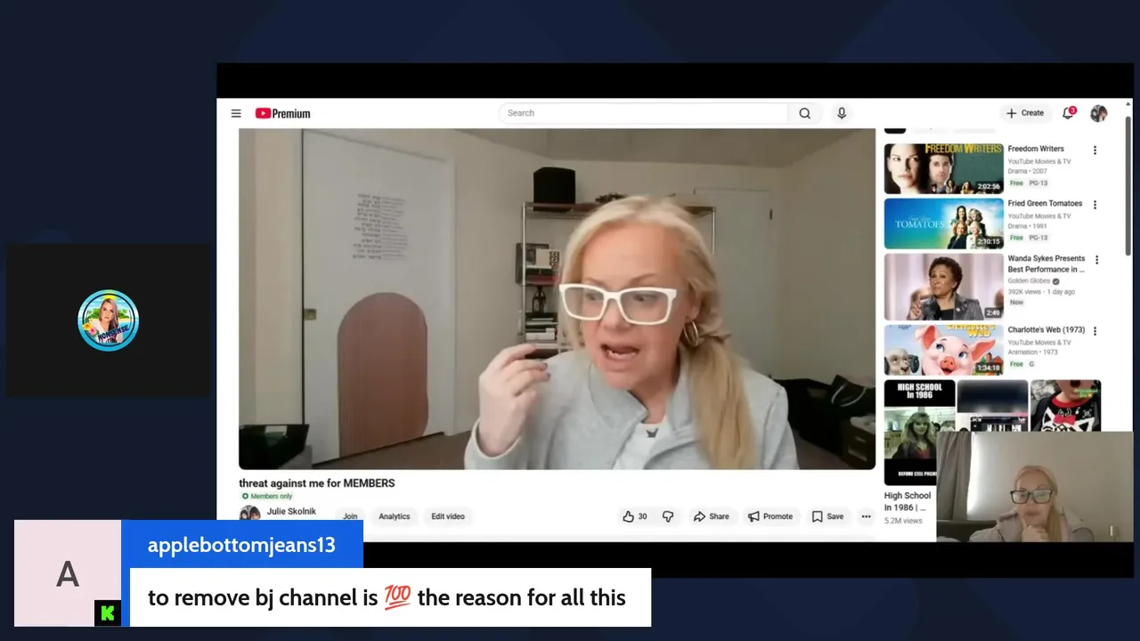Open Freedom Writers movie thumbnail

(x=943, y=168)
